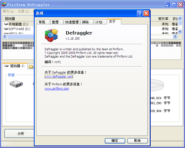Click the SOFTWARE (D:) row label

tap(19, 29)
